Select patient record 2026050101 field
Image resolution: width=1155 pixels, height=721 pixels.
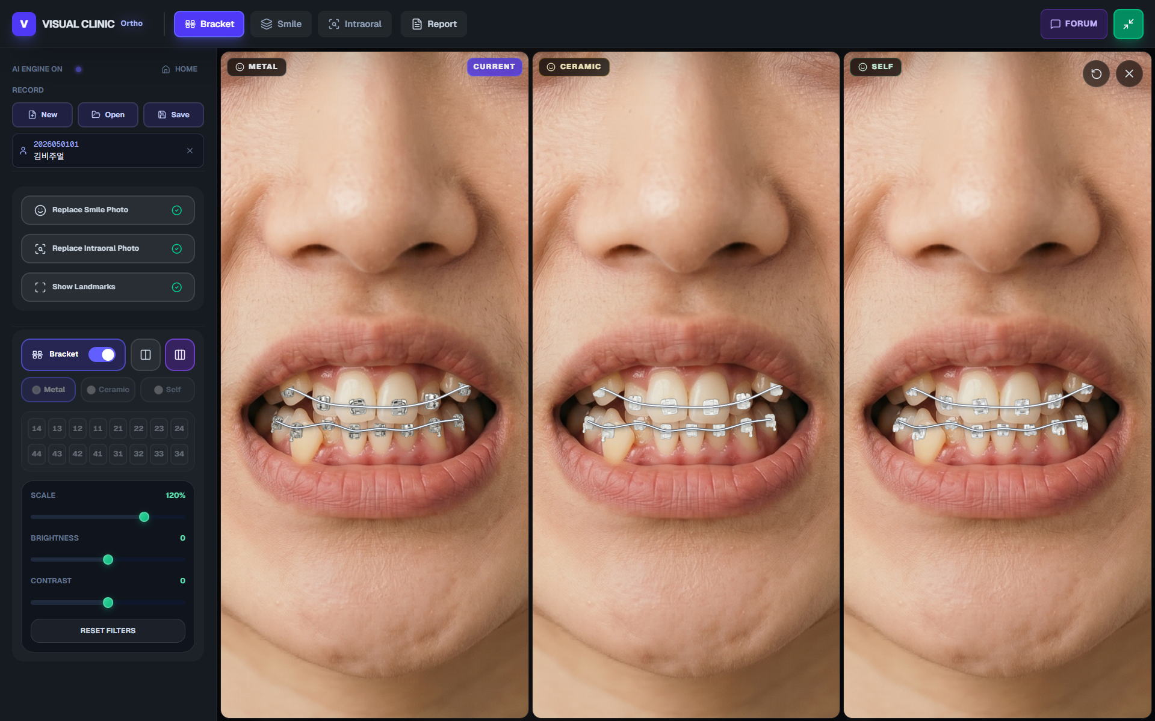pos(108,150)
